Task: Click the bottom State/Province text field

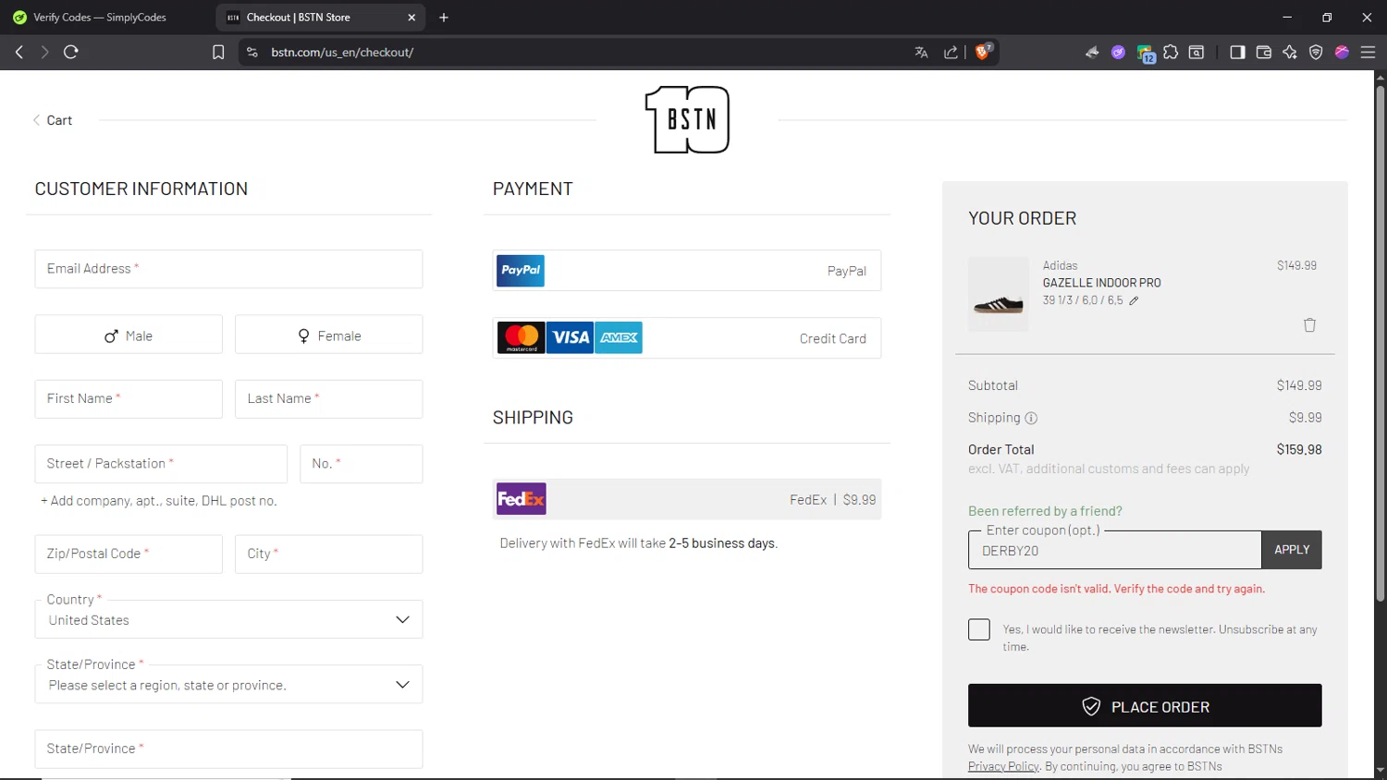Action: click(228, 749)
